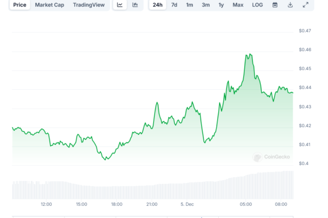Switch to the Market Cap tab
Image resolution: width=328 pixels, height=218 pixels.
tap(51, 5)
